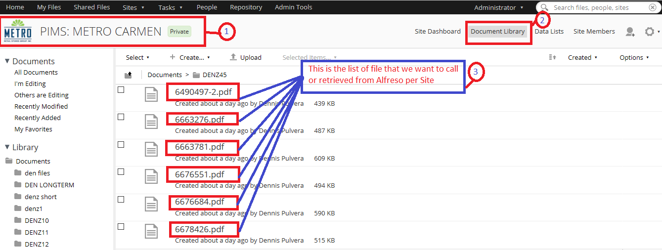The image size is (662, 250).
Task: Click the Upload arrow icon
Action: (234, 57)
